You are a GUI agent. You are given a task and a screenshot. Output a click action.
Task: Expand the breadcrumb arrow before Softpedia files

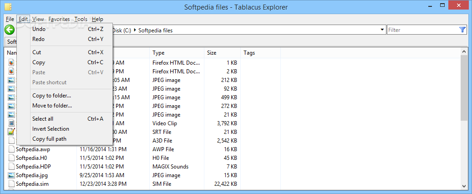click(x=135, y=30)
